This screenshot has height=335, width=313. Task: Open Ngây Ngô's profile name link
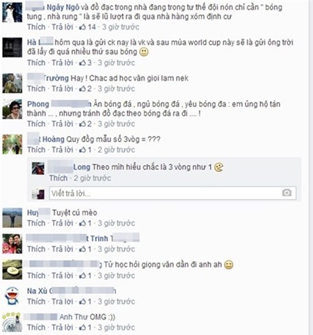point(63,8)
